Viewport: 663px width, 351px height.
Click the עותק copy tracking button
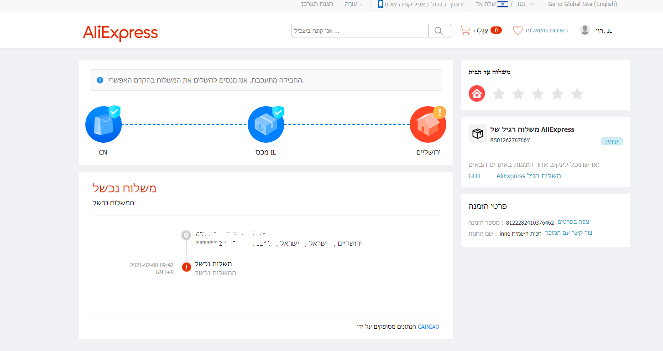(x=612, y=141)
